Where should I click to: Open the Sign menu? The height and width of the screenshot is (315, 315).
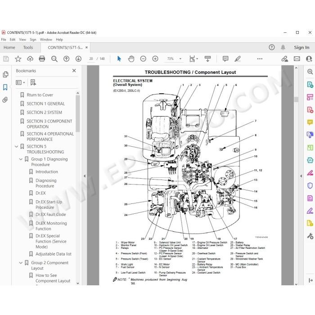click(33, 40)
